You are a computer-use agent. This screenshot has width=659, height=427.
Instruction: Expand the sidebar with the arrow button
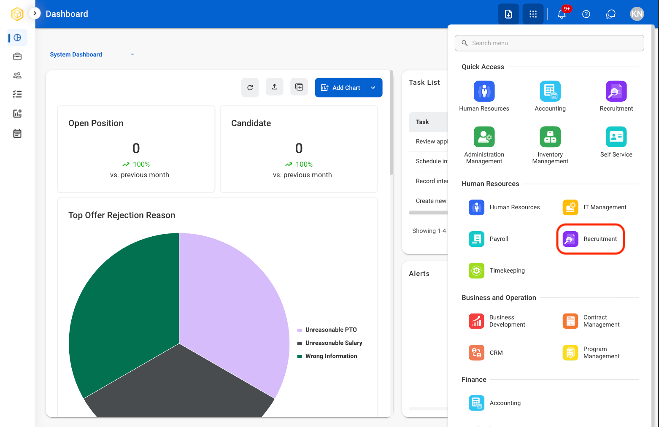coord(35,14)
